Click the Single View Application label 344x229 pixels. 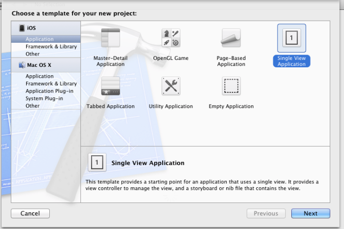292,61
